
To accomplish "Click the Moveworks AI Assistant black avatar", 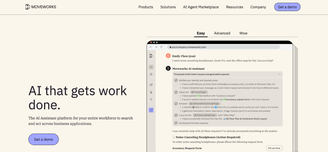I will coord(168,68).
